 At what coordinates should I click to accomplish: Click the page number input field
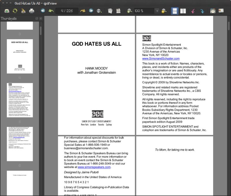coord(66,11)
